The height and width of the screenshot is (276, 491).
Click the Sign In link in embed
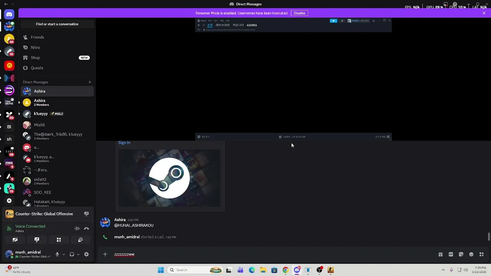pyautogui.click(x=124, y=143)
